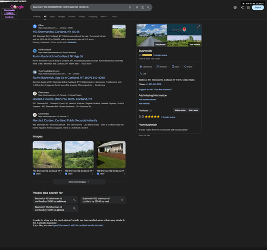Open options menu for second Zillow image
Screen dimensions: 270x250
(x=92, y=174)
